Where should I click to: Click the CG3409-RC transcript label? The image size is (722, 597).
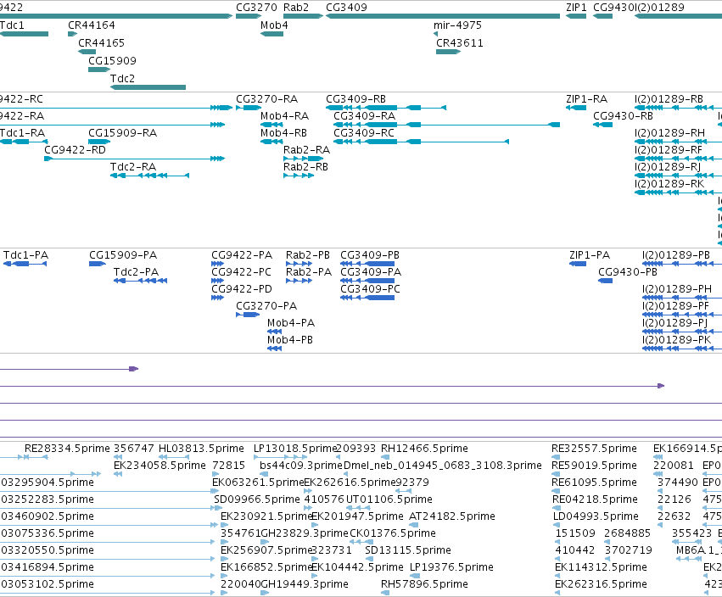364,133
